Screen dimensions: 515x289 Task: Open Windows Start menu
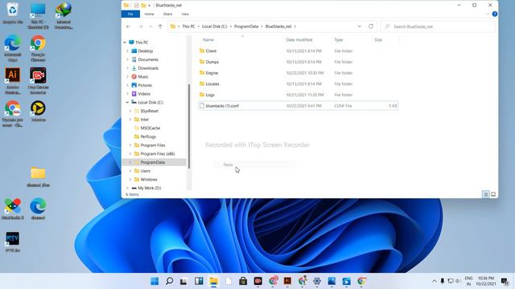point(154,281)
